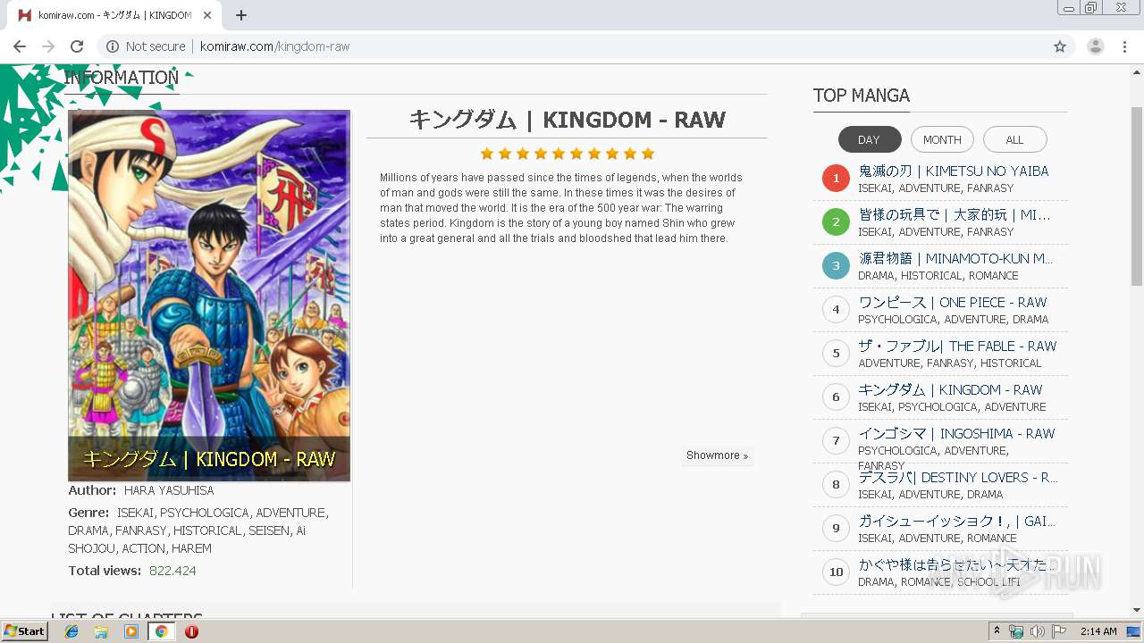Open Action Center flag icon

click(1059, 631)
